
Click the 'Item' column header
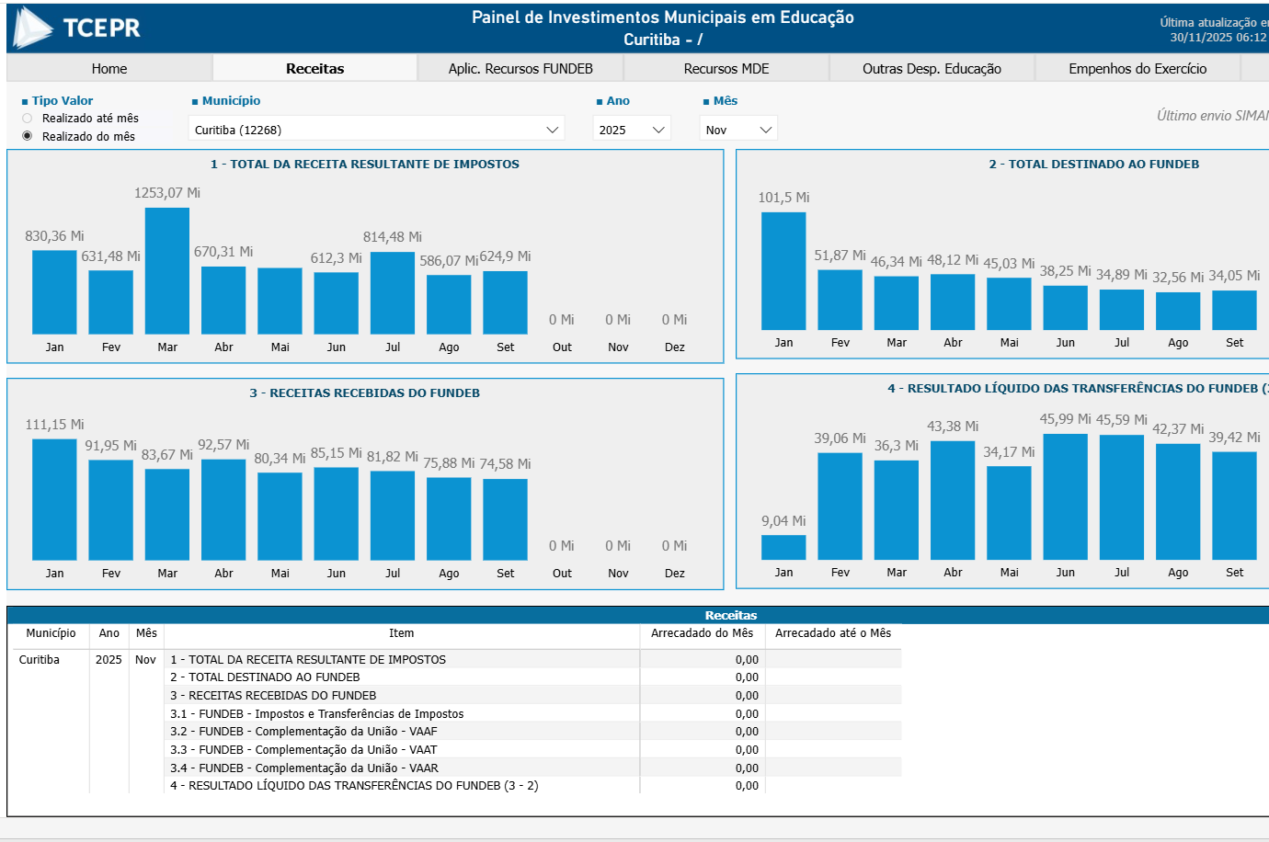pyautogui.click(x=401, y=633)
